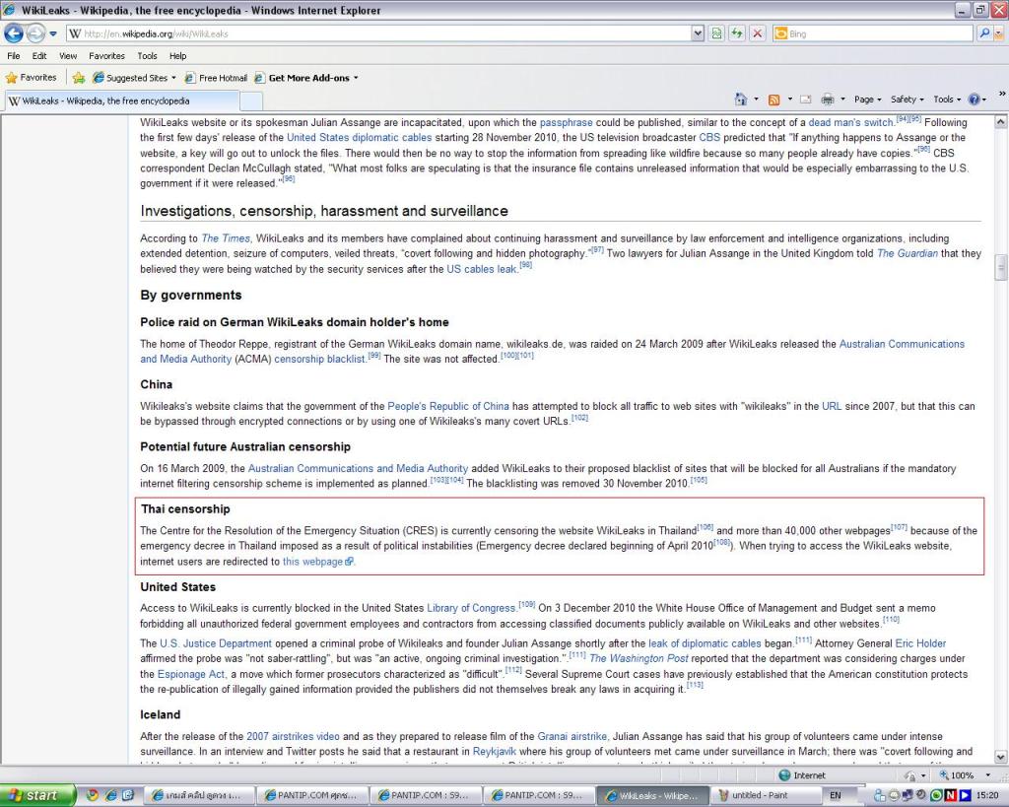
Task: Open the Page dropdown menu
Action: point(867,100)
